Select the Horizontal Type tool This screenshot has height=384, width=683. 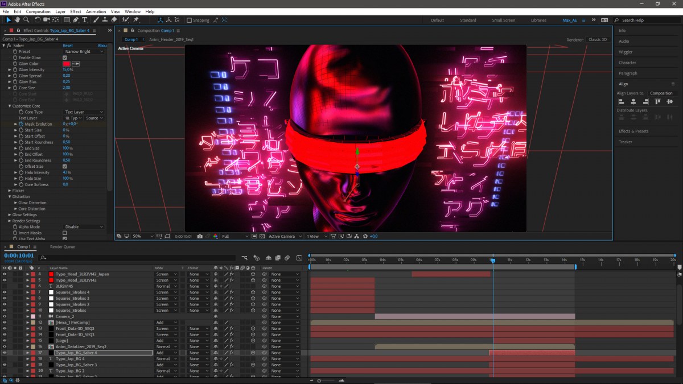(84, 20)
